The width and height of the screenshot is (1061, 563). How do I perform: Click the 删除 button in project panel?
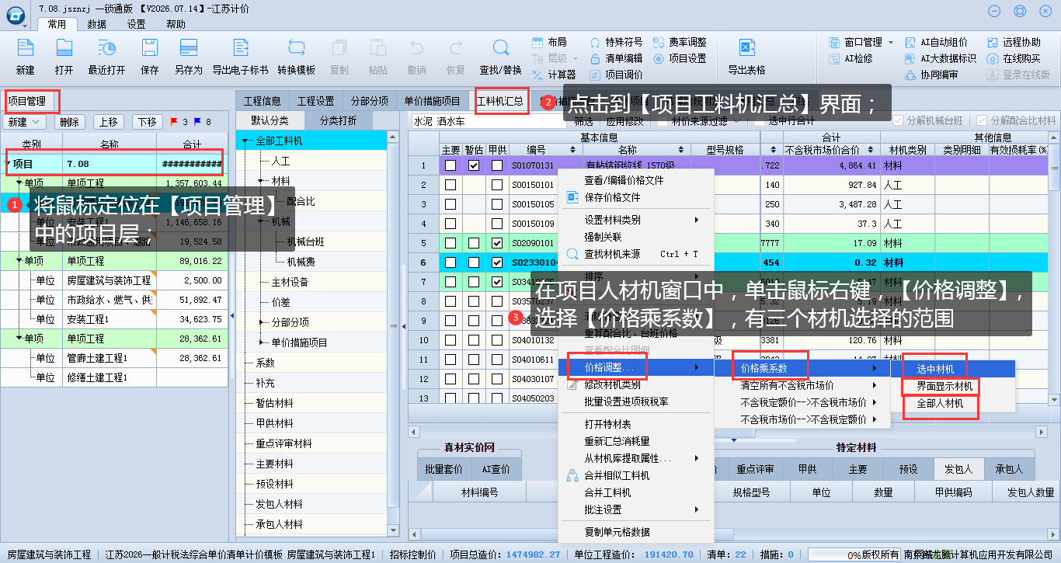70,122
